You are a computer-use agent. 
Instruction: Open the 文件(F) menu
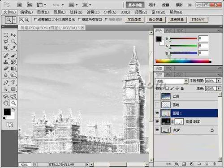click(9, 12)
